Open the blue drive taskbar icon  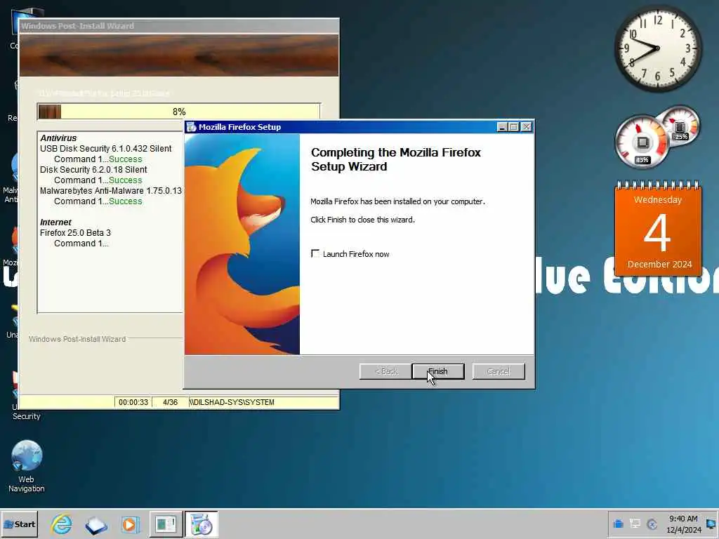point(95,525)
